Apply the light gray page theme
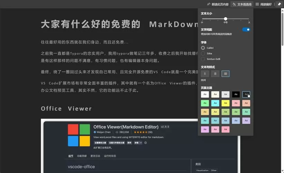This screenshot has width=284, height=173. tap(225, 94)
